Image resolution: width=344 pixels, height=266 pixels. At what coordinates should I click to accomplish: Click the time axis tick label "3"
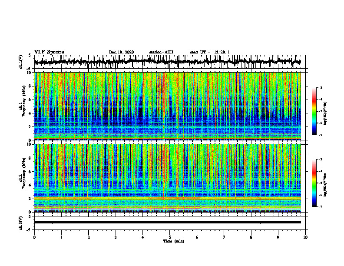coord(116,237)
